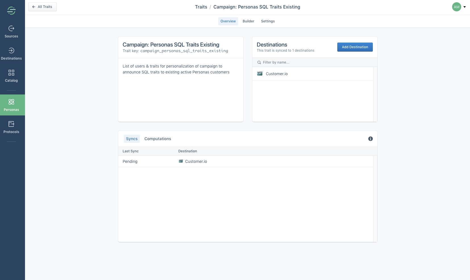
Task: Click the Add Destination button
Action: point(355,47)
